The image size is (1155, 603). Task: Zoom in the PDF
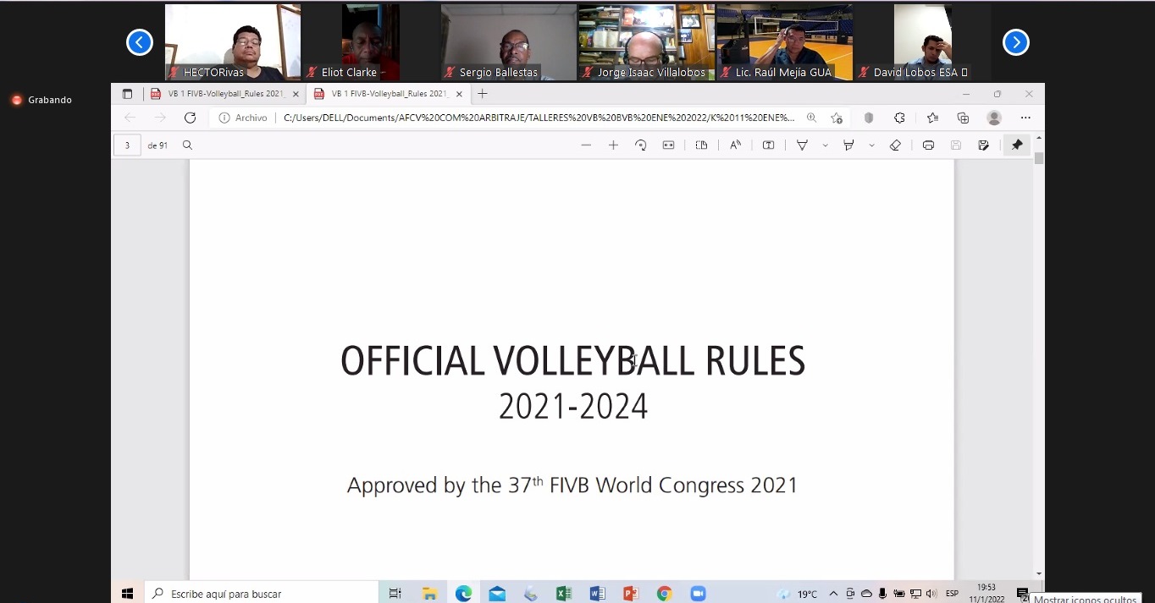[x=613, y=145]
